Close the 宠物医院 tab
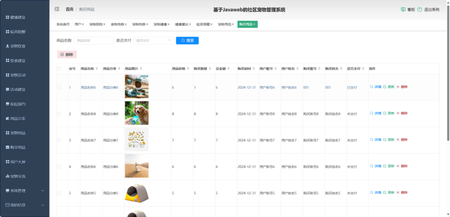Screen dimensions: 450x217 (x=104, y=24)
